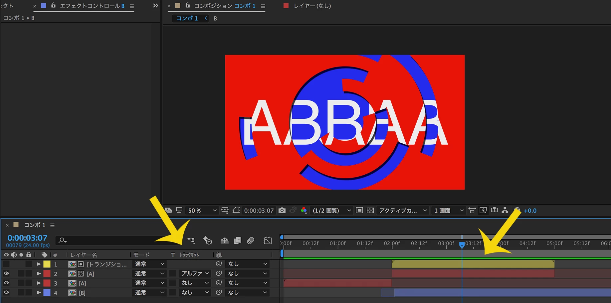Toggle the Effect Controls panel lock icon
Screen dimensions: 611x303
click(x=53, y=5)
